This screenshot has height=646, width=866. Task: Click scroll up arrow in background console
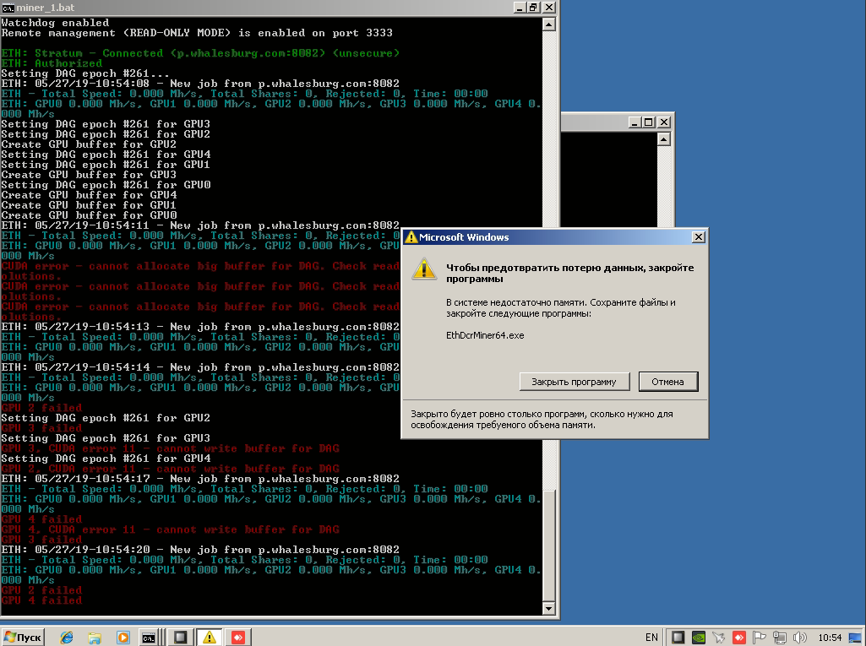point(664,139)
